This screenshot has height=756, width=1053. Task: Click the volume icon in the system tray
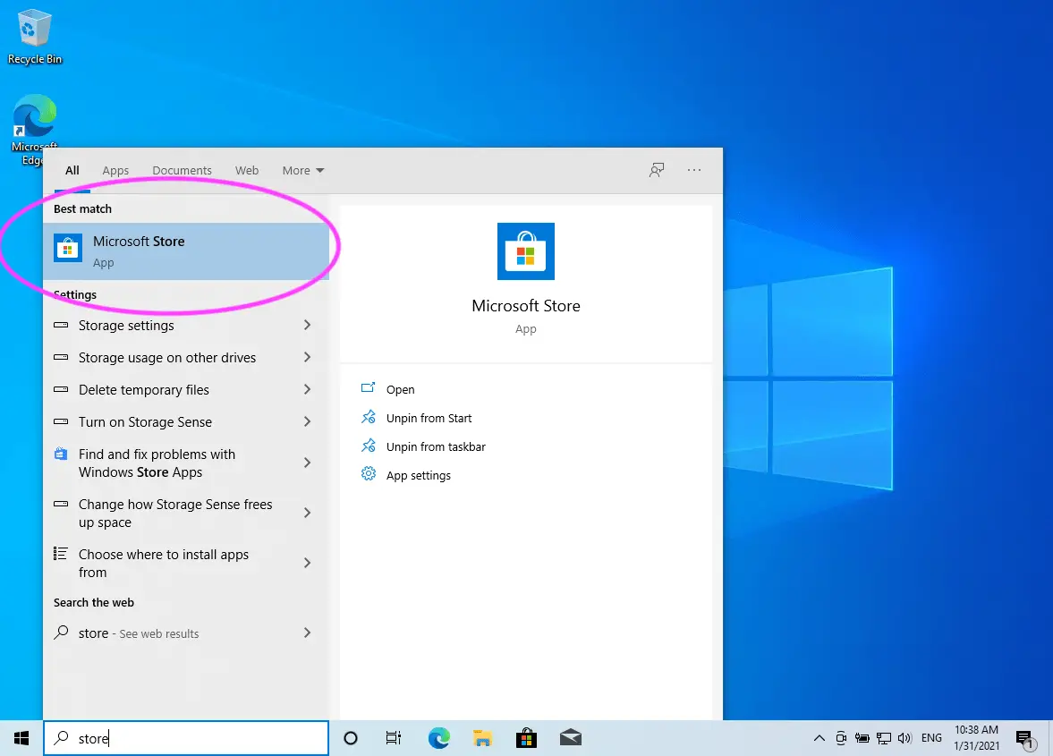[906, 738]
